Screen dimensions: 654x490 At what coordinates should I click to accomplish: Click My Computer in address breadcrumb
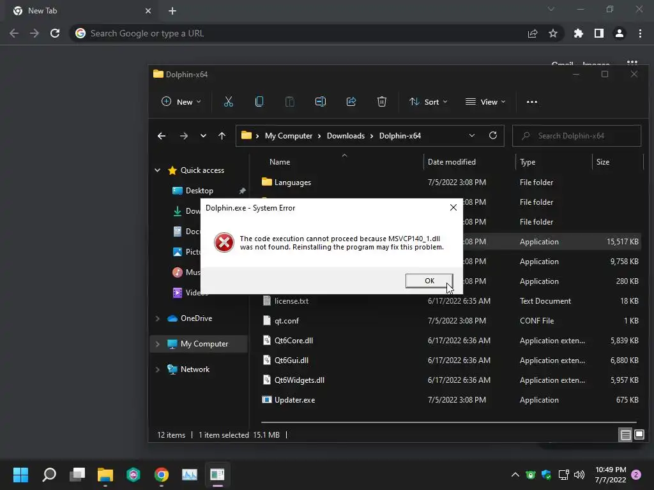tap(289, 136)
